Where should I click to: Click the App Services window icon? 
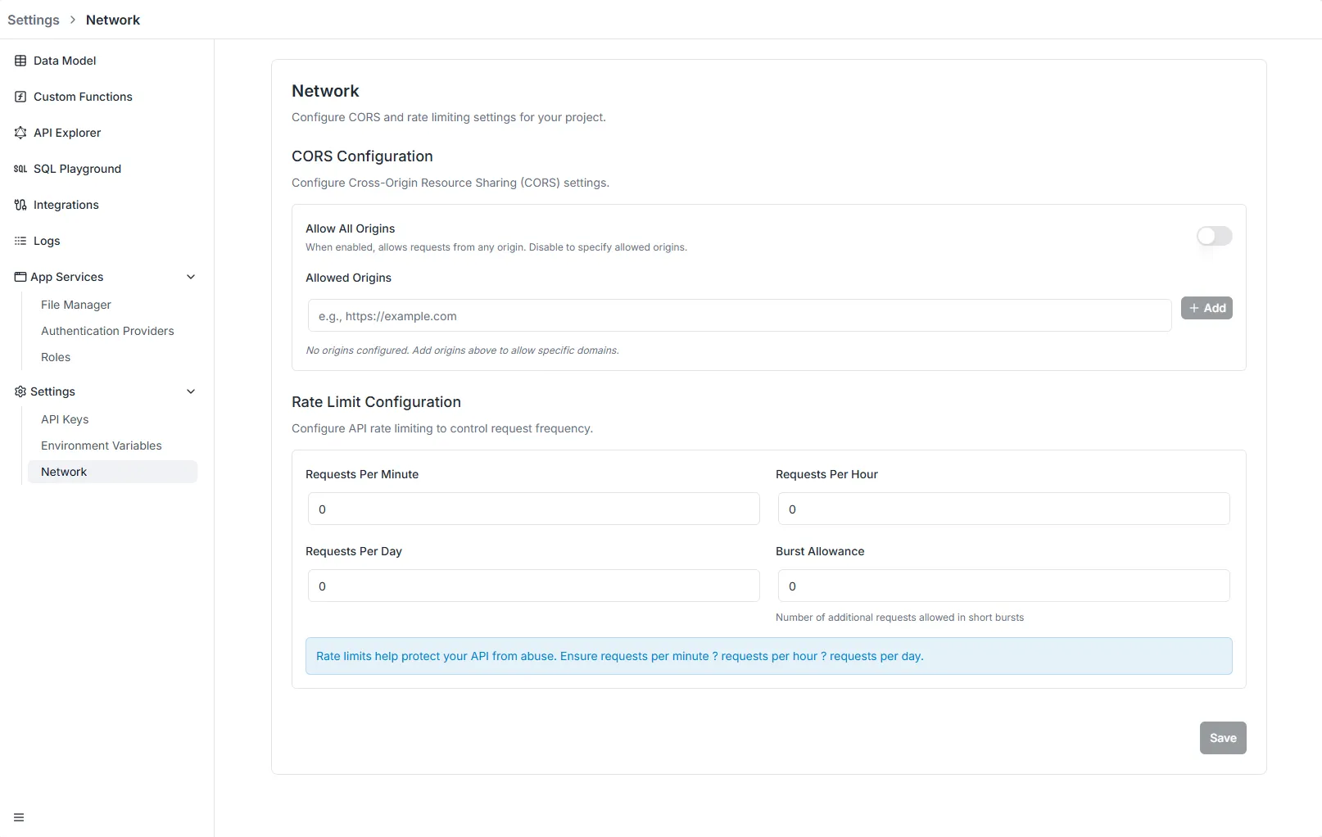tap(20, 277)
